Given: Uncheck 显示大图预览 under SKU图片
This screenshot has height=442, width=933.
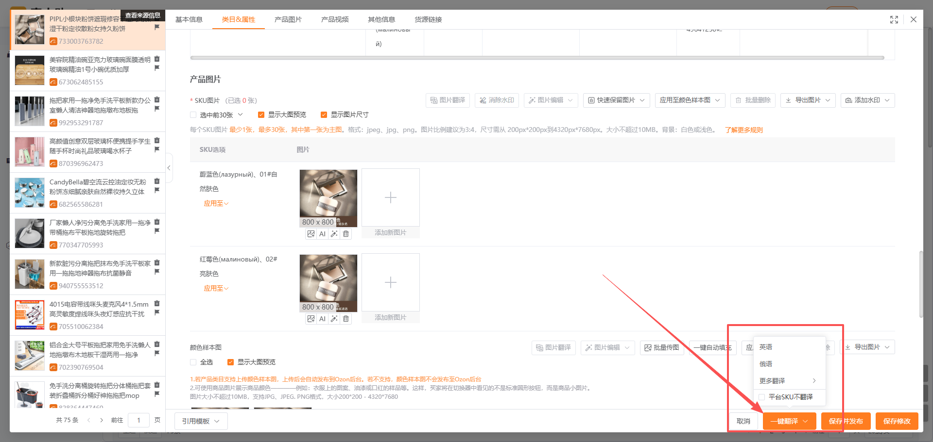Looking at the screenshot, I should pyautogui.click(x=261, y=115).
